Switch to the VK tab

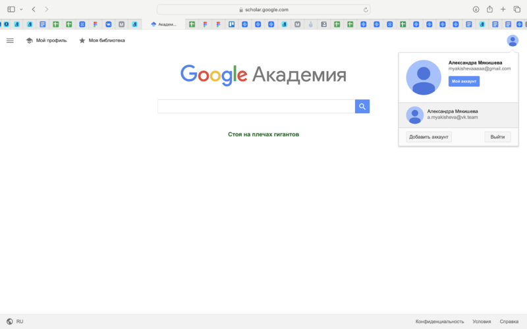pos(109,24)
